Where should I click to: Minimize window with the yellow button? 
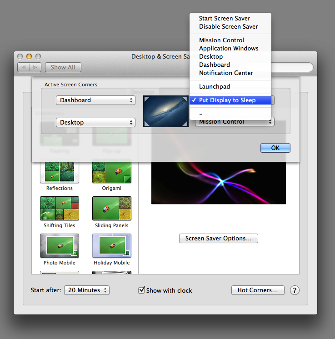tap(29, 56)
